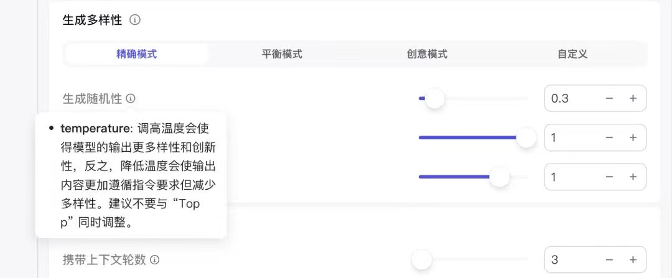Click info icon next to 生成随机性
Screen dimensions: 672x278
[x=131, y=98]
